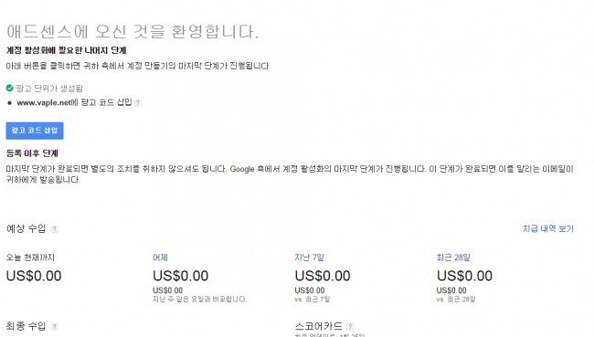Open help icon beside 스코어카드 heading
This screenshot has width=594, height=337.
point(350,326)
